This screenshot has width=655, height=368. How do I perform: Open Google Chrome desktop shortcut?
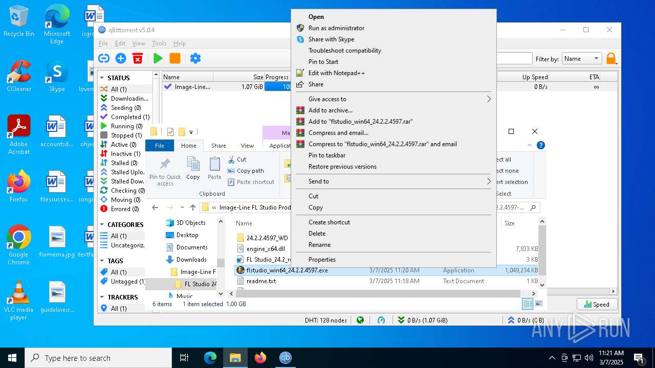click(x=19, y=245)
